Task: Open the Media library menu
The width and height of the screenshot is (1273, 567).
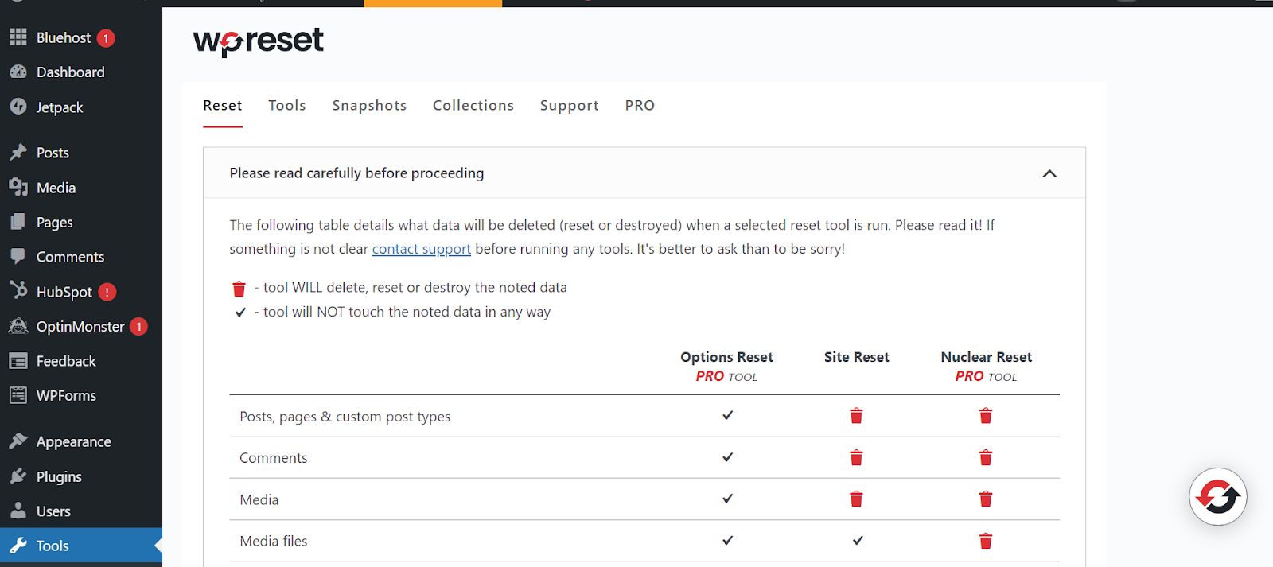Action: 56,188
